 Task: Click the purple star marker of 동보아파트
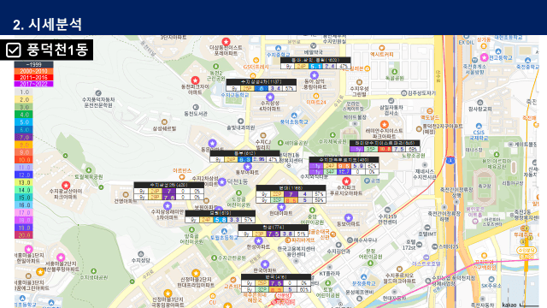pyautogui.click(x=348, y=218)
